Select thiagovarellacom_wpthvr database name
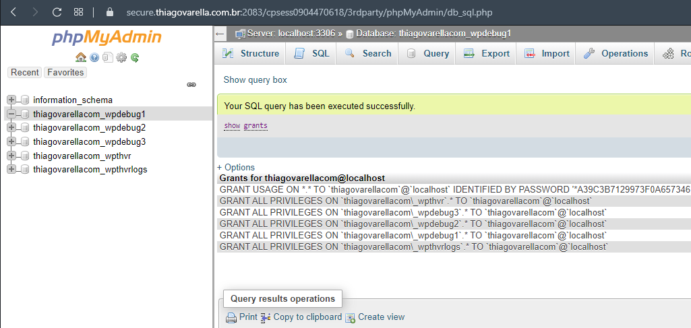Image resolution: width=691 pixels, height=328 pixels. coord(82,156)
